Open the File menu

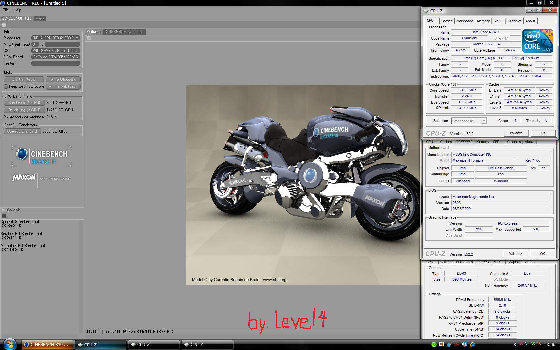(x=6, y=10)
